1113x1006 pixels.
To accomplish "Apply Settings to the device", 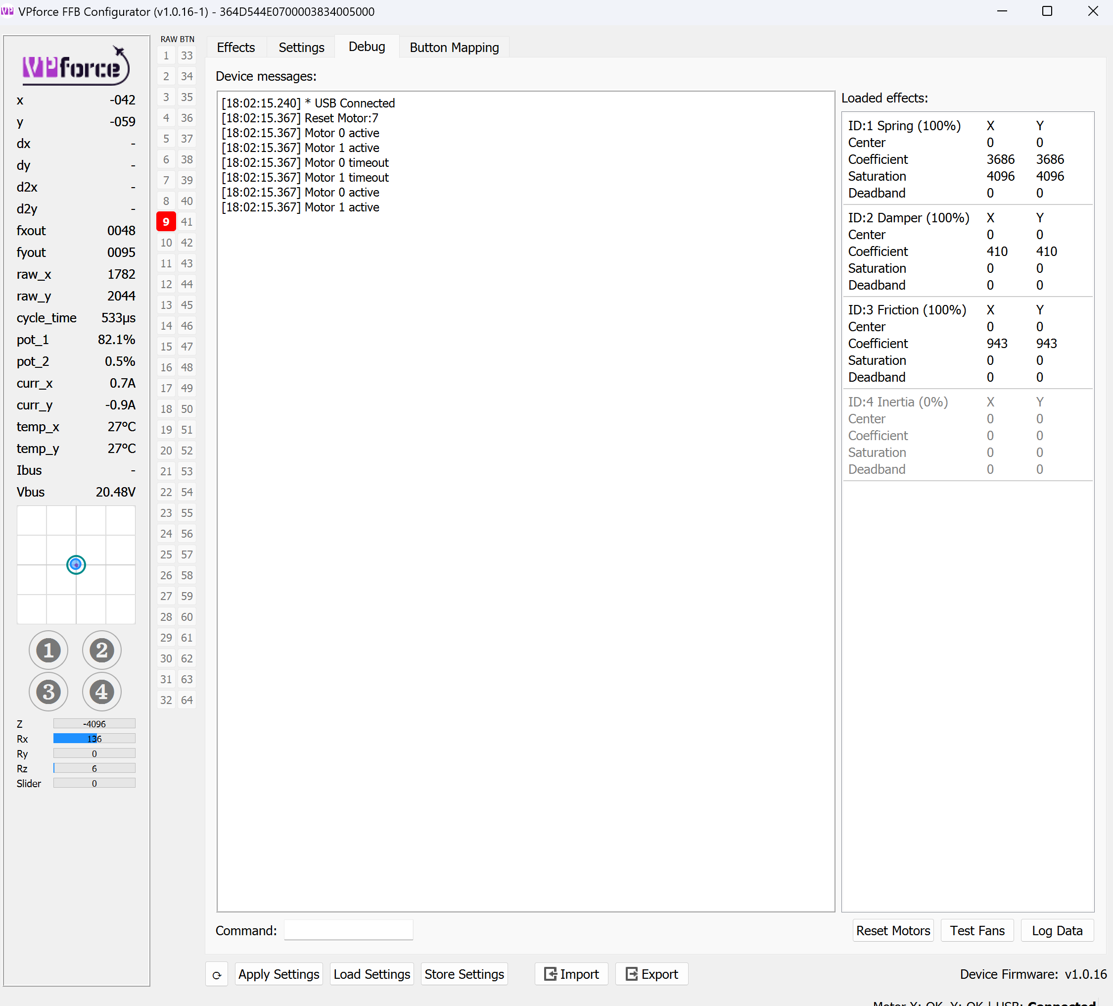I will 279,974.
